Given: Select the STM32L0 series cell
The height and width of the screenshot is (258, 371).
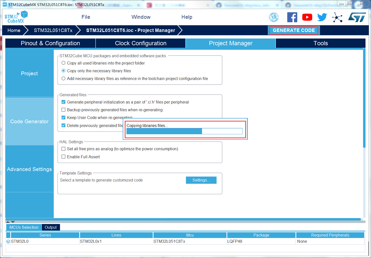Looking at the screenshot, I should pyautogui.click(x=45, y=241).
